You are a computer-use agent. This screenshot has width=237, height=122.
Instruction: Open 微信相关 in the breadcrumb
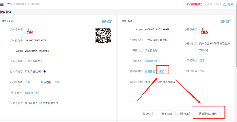[21, 4]
